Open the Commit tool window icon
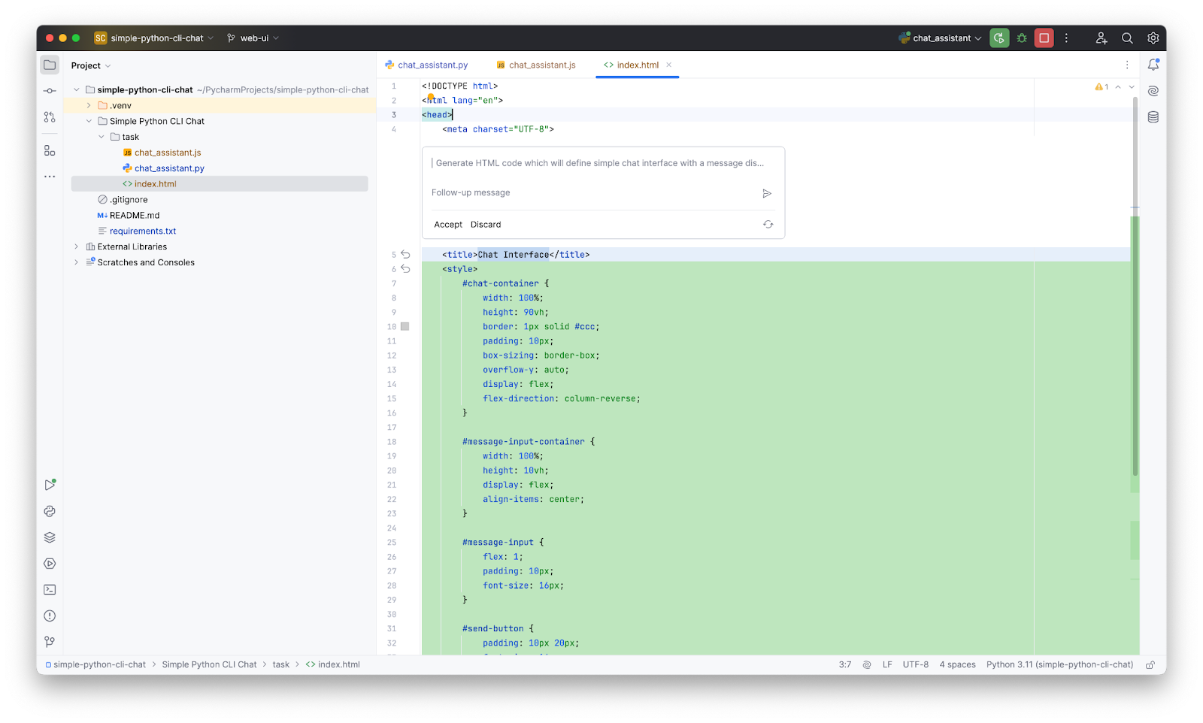 50,91
